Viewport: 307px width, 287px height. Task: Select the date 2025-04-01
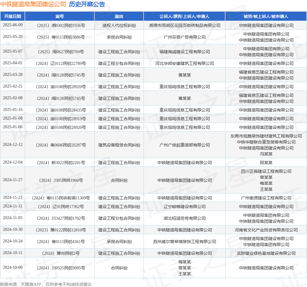click(x=13, y=63)
